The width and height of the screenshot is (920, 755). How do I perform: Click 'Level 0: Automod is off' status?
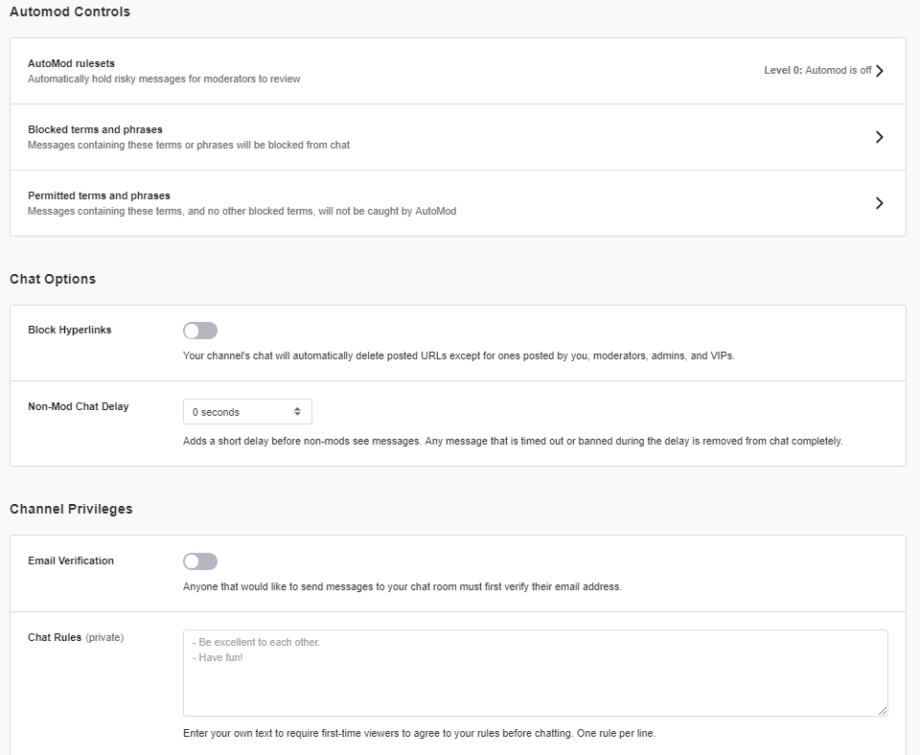click(x=817, y=70)
